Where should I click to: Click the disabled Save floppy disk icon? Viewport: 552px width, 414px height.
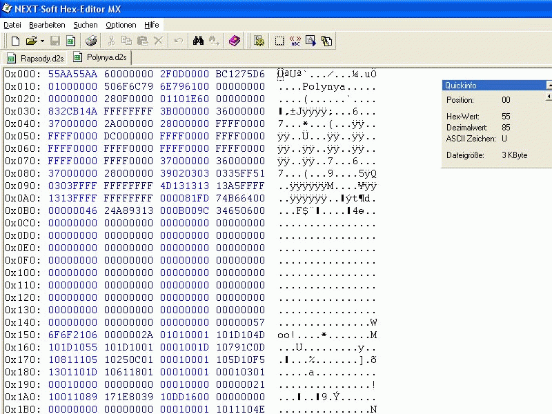[55, 41]
